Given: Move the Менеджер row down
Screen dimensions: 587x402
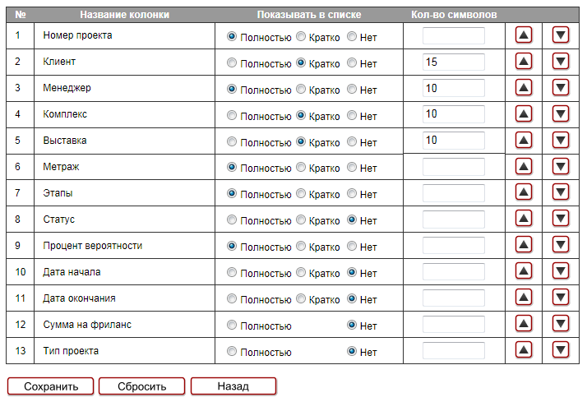Looking at the screenshot, I should coord(561,88).
